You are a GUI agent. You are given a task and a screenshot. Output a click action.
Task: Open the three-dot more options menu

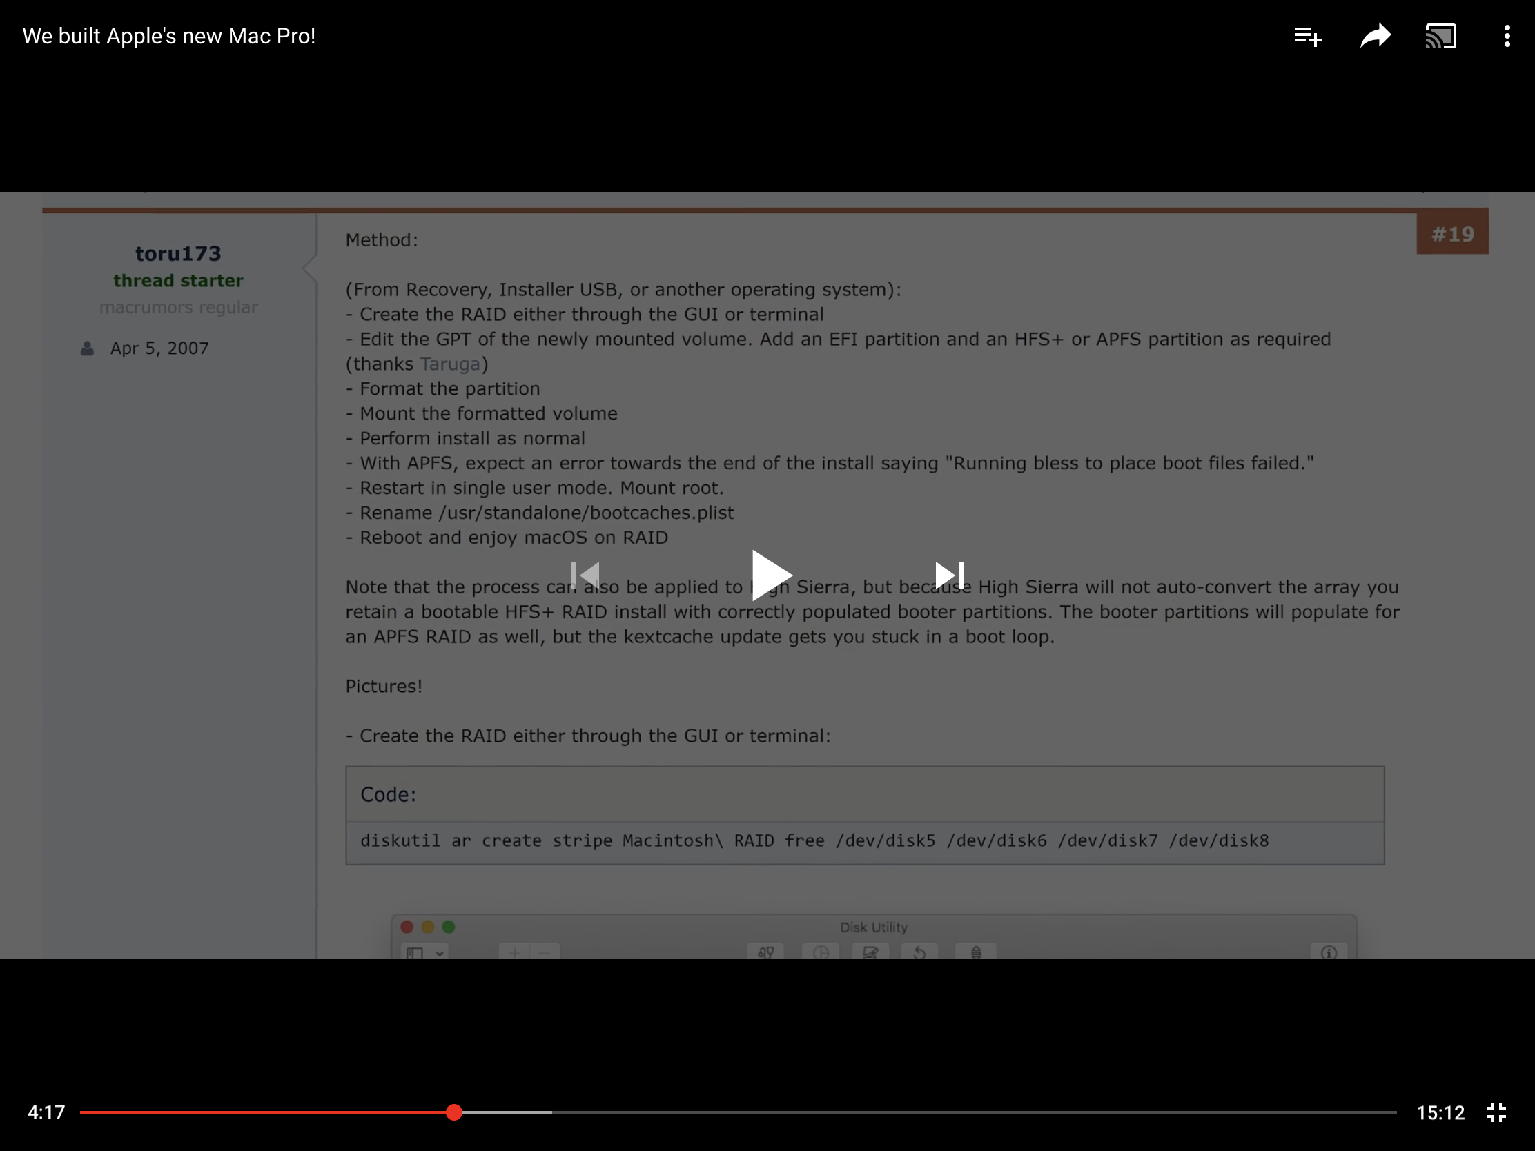[x=1507, y=36]
